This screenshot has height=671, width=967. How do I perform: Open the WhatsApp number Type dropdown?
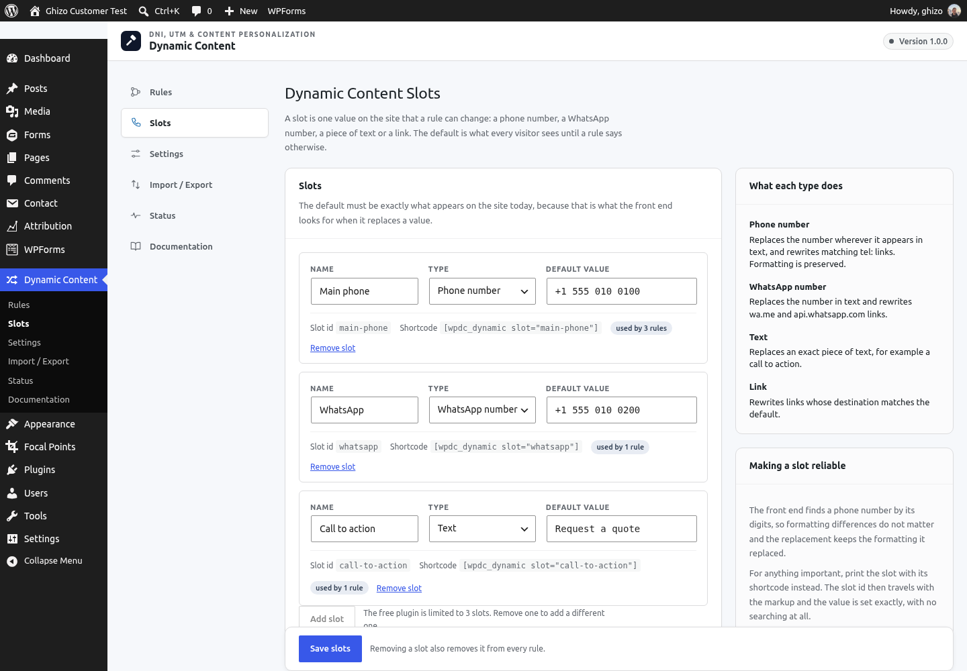[x=482, y=410]
